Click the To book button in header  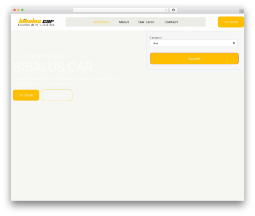click(231, 22)
